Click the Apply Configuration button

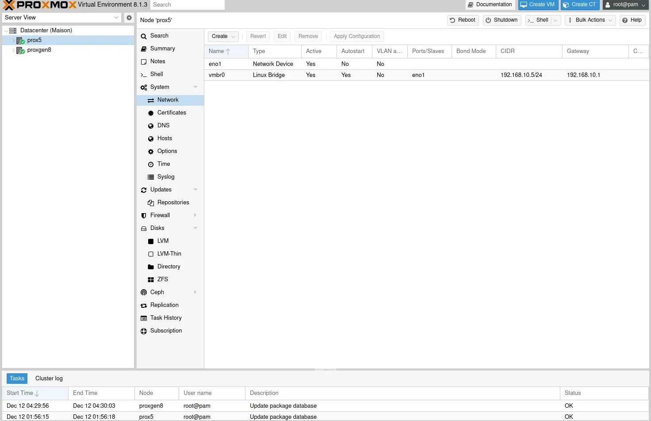pyautogui.click(x=356, y=36)
